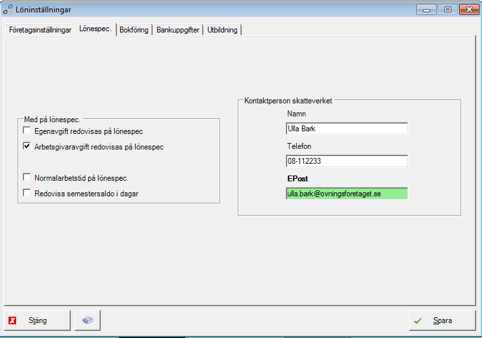Click the Namn label
The image size is (482, 338).
pyautogui.click(x=296, y=114)
